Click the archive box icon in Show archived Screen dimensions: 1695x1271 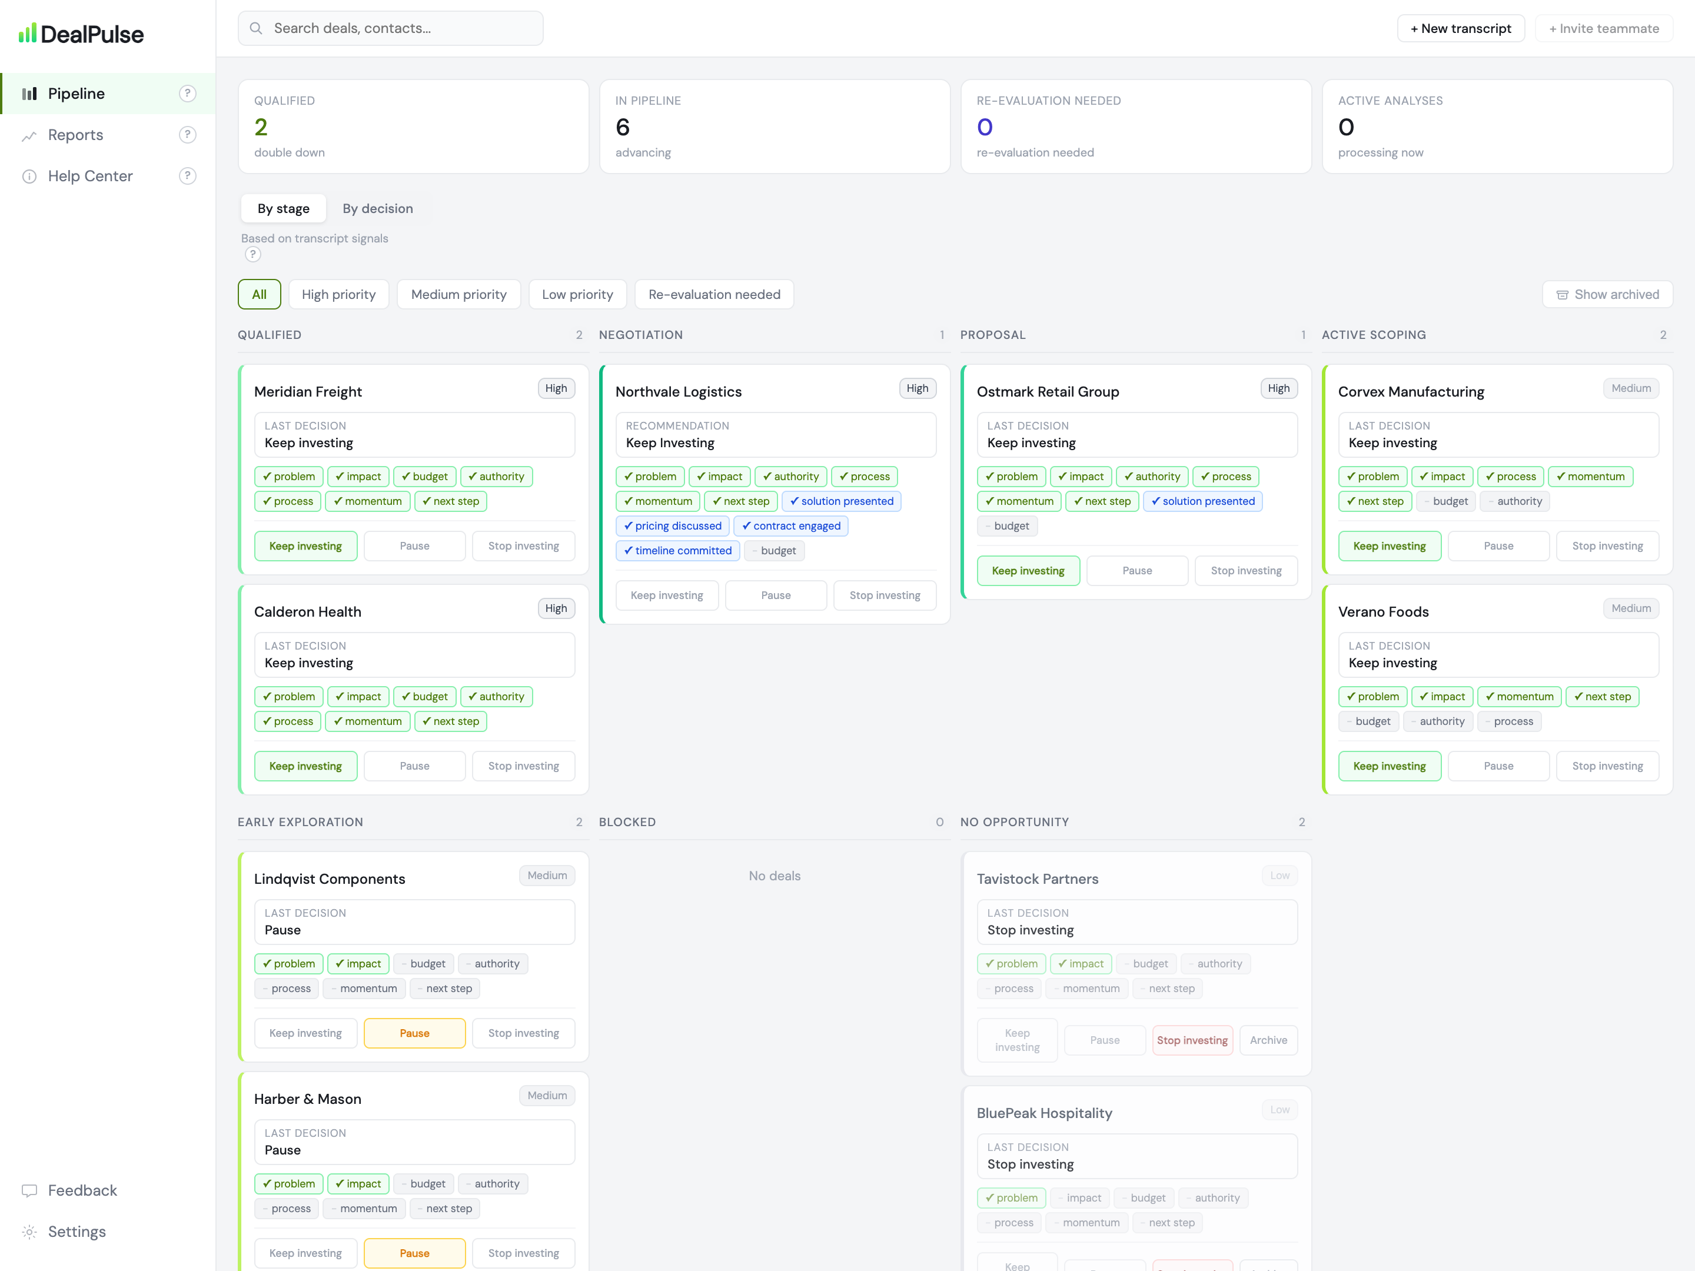tap(1561, 295)
